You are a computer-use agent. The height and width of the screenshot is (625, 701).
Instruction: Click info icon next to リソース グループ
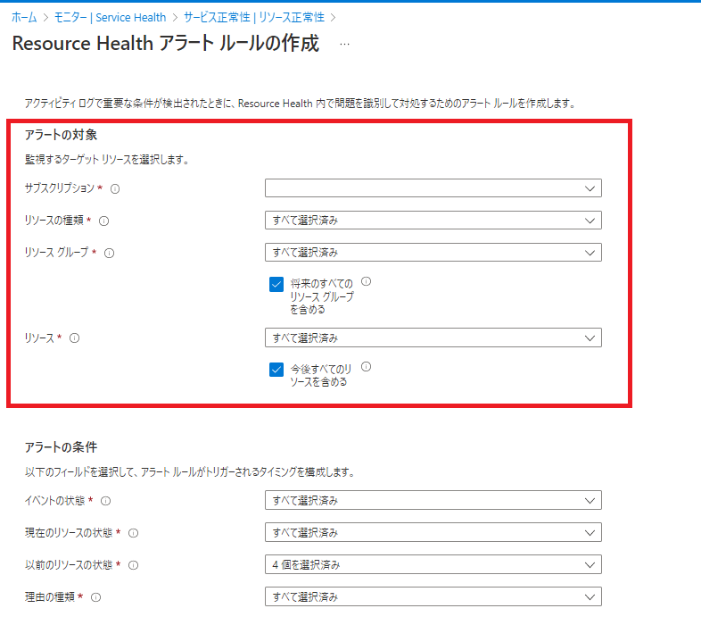(109, 254)
